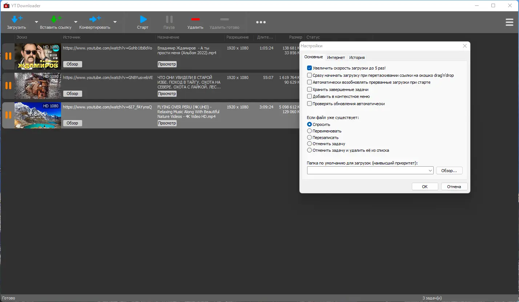Check Проверять обновления автоматически
519x302 pixels.
click(x=310, y=104)
